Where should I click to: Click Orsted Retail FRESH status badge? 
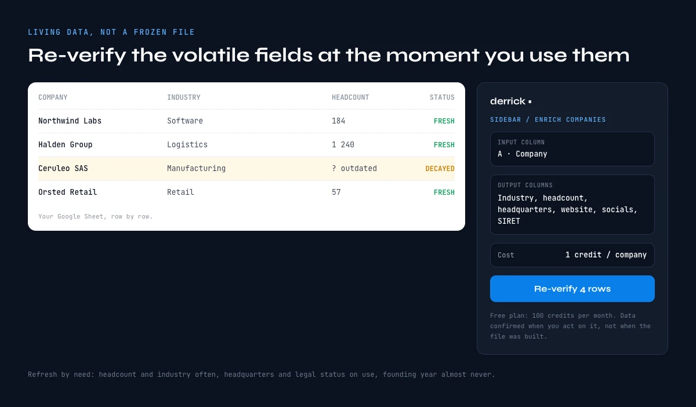click(x=444, y=192)
